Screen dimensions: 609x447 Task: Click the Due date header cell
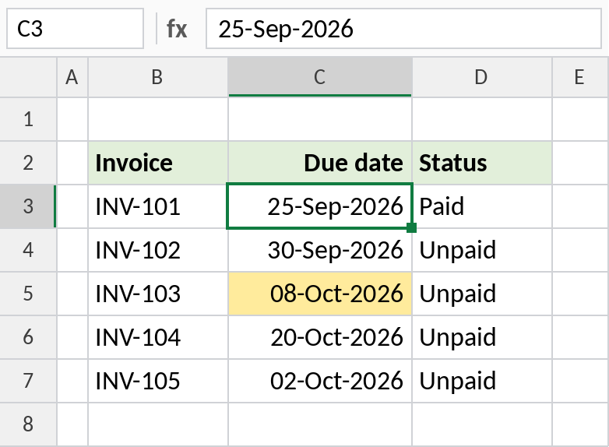click(320, 163)
